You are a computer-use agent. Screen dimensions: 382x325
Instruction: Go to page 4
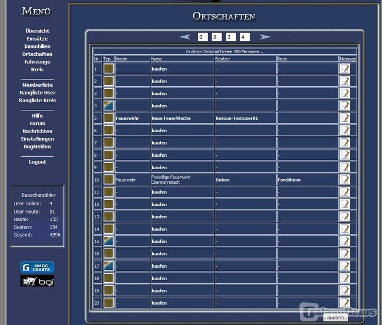(245, 37)
